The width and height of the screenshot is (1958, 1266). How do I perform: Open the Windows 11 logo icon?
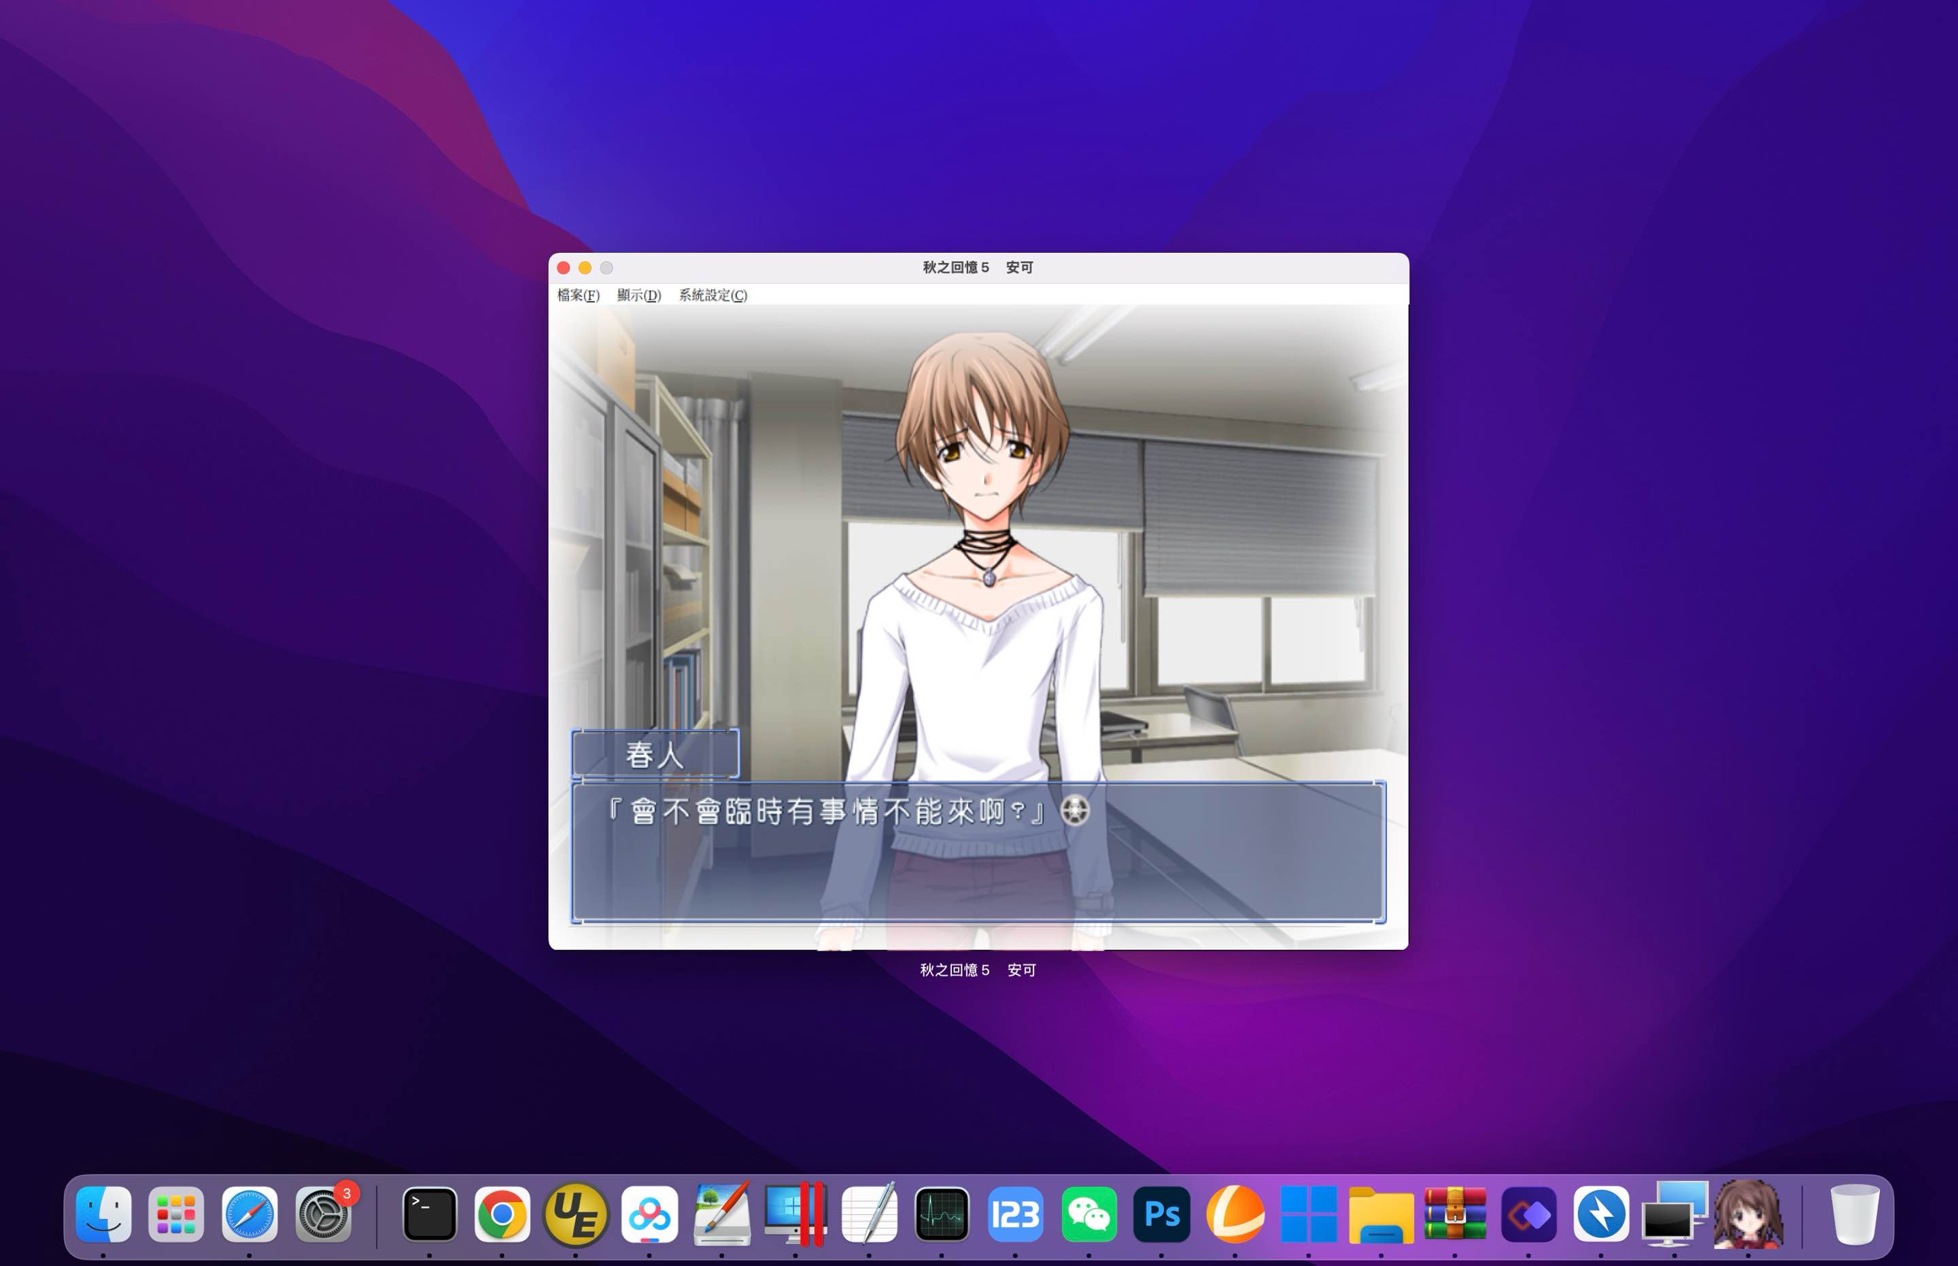click(x=1309, y=1214)
